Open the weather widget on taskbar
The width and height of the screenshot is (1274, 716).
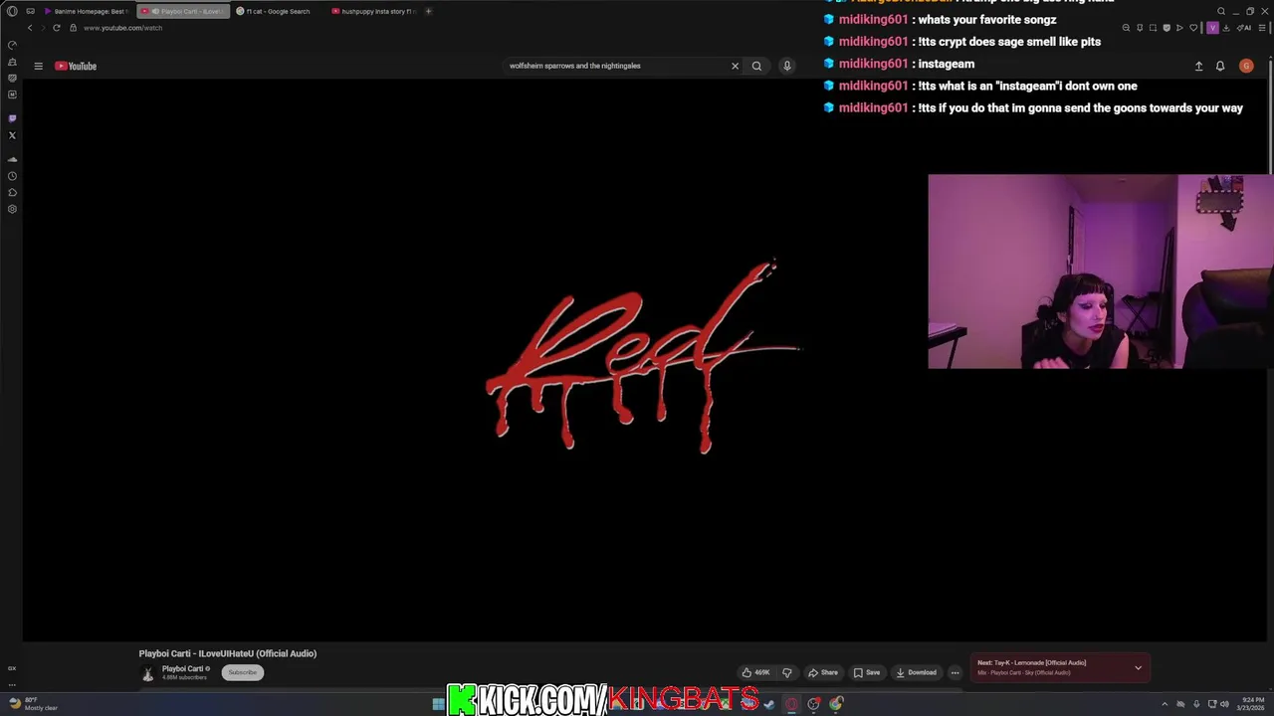point(33,704)
